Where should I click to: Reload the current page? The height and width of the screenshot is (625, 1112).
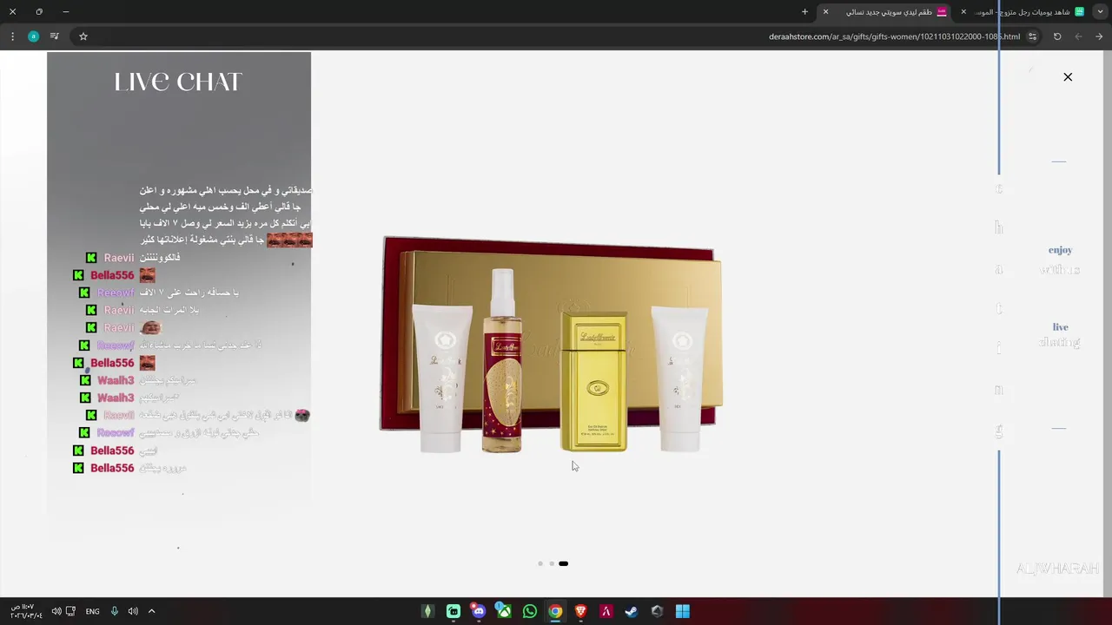[1057, 36]
